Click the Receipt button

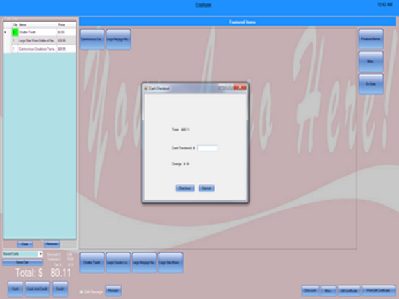point(113,291)
